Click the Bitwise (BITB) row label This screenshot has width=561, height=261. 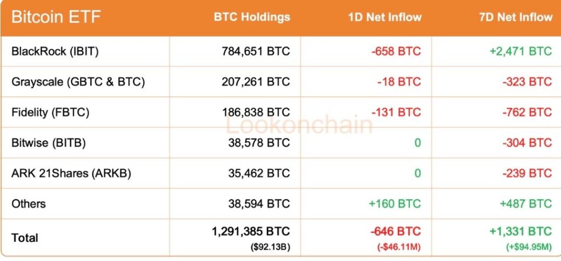coord(49,143)
